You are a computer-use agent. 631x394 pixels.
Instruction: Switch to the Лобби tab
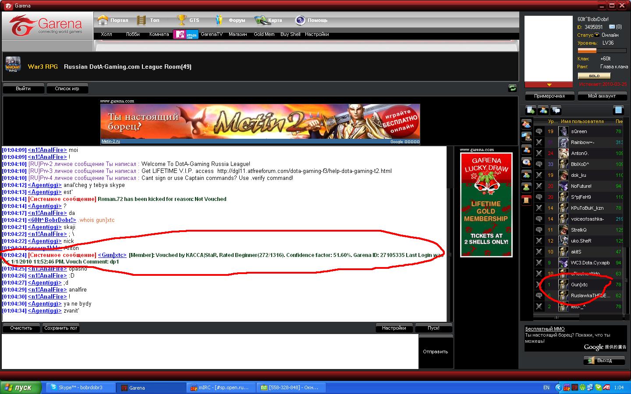pos(133,34)
